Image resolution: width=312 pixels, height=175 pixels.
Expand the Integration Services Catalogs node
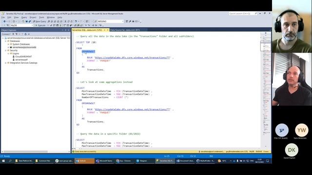(6, 63)
